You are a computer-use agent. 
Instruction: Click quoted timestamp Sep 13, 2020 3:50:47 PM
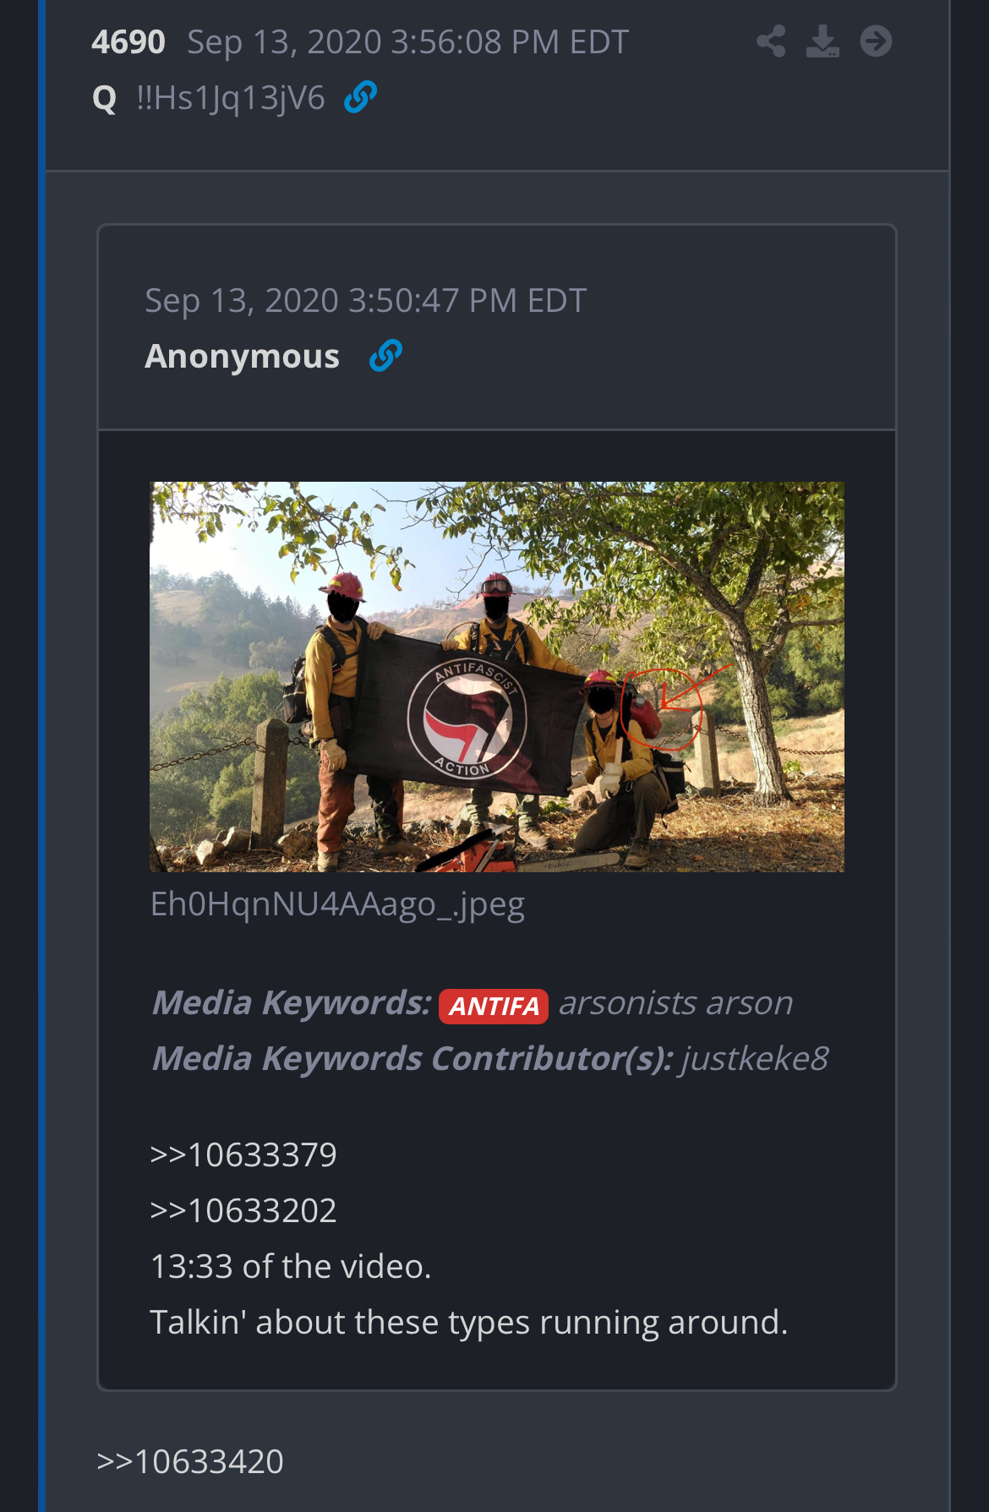point(365,300)
